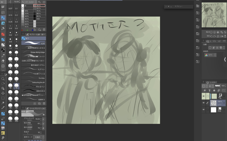Toggle checkbox beside 用紙 paper layer
The width and height of the screenshot is (227, 141).
coord(208,110)
